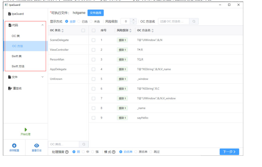Open the 文件 section icon in sidebar

tap(10, 77)
